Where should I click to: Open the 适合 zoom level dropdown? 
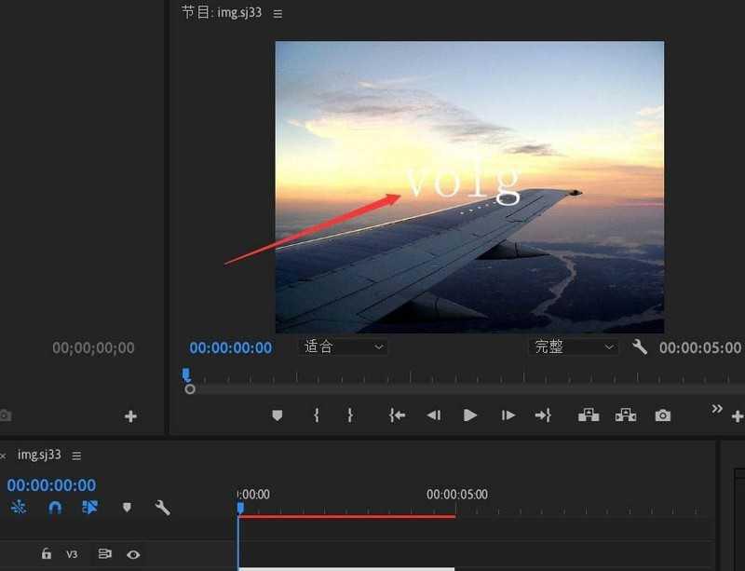coord(342,347)
